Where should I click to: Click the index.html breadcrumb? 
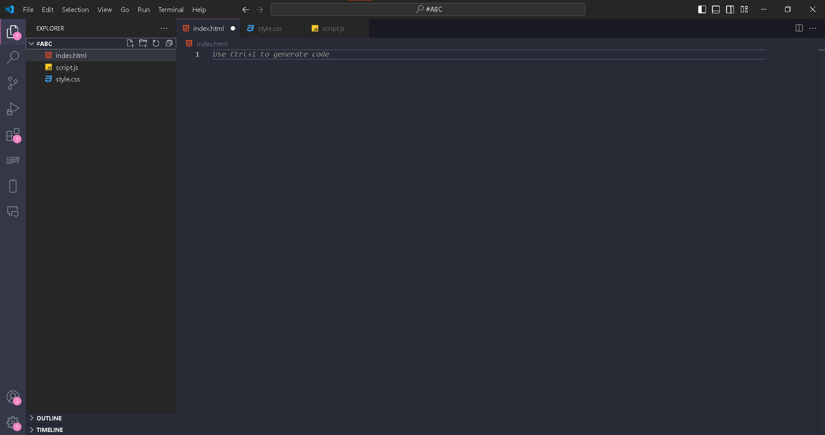pyautogui.click(x=211, y=44)
